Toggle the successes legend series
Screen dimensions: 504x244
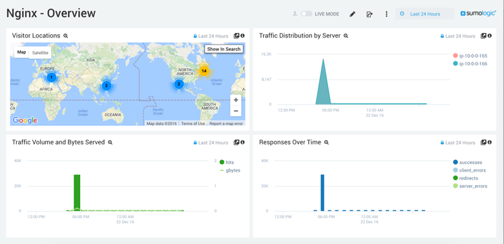467,163
